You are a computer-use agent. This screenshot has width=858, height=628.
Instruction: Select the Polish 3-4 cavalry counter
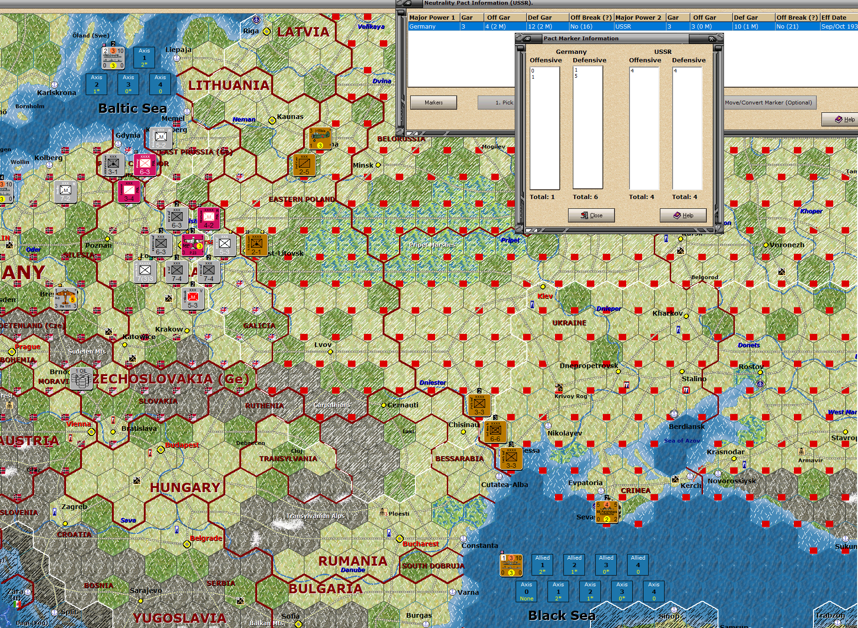[x=129, y=192]
